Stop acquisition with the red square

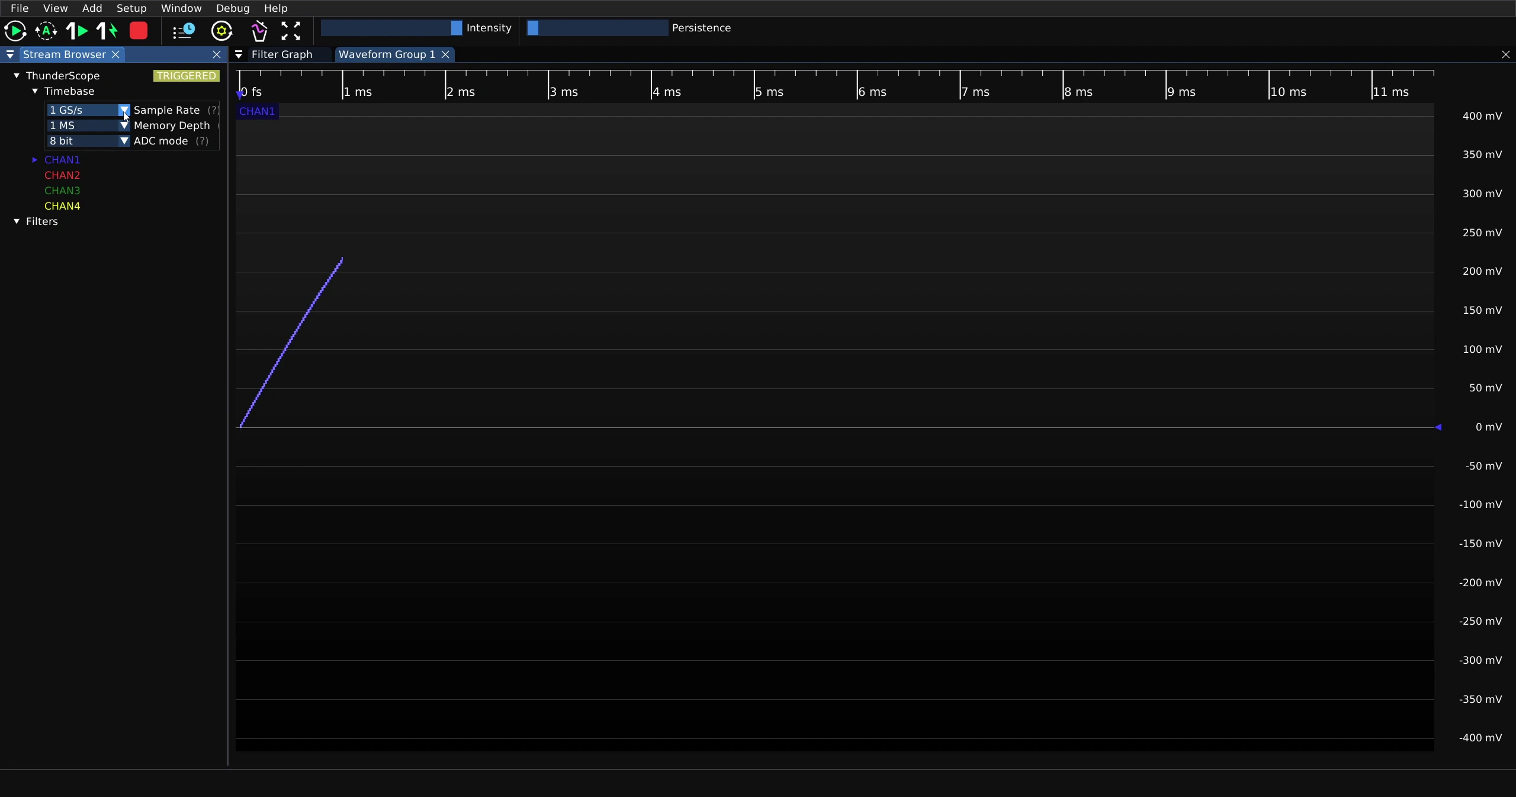pyautogui.click(x=139, y=31)
